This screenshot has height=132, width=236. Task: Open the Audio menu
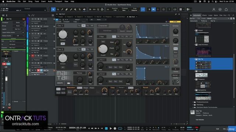click(50, 1)
